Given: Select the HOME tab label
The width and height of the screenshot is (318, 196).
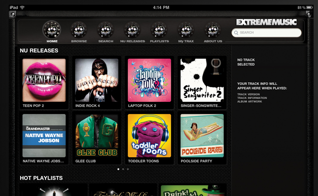Looking at the screenshot, I should click(52, 41).
